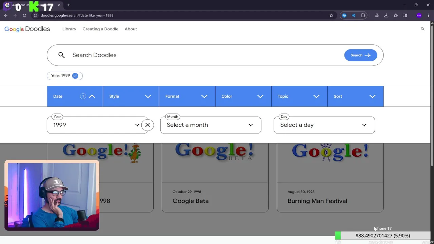The width and height of the screenshot is (434, 244).
Task: Click the Iphone 17 goal progress bar
Action: coord(382,236)
